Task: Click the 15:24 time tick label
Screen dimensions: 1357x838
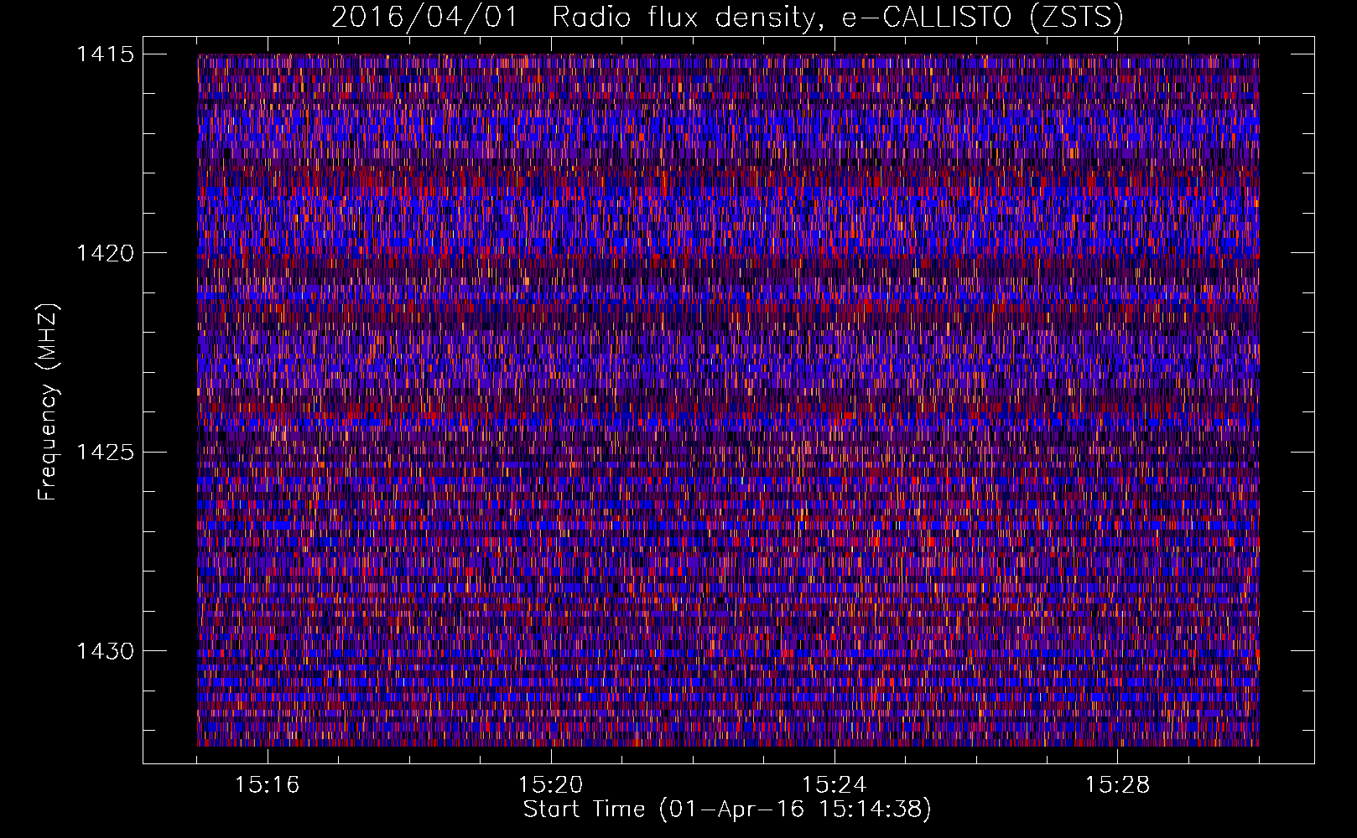Action: coord(834,785)
